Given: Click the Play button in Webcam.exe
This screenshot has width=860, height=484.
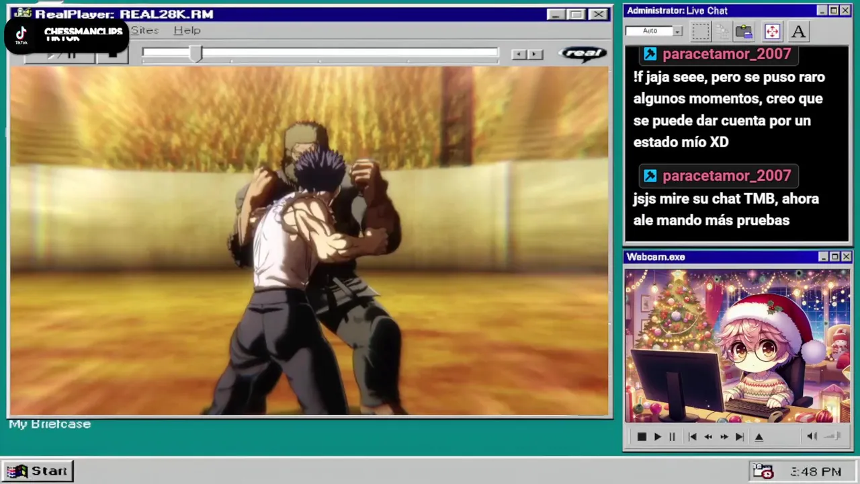Looking at the screenshot, I should point(657,437).
